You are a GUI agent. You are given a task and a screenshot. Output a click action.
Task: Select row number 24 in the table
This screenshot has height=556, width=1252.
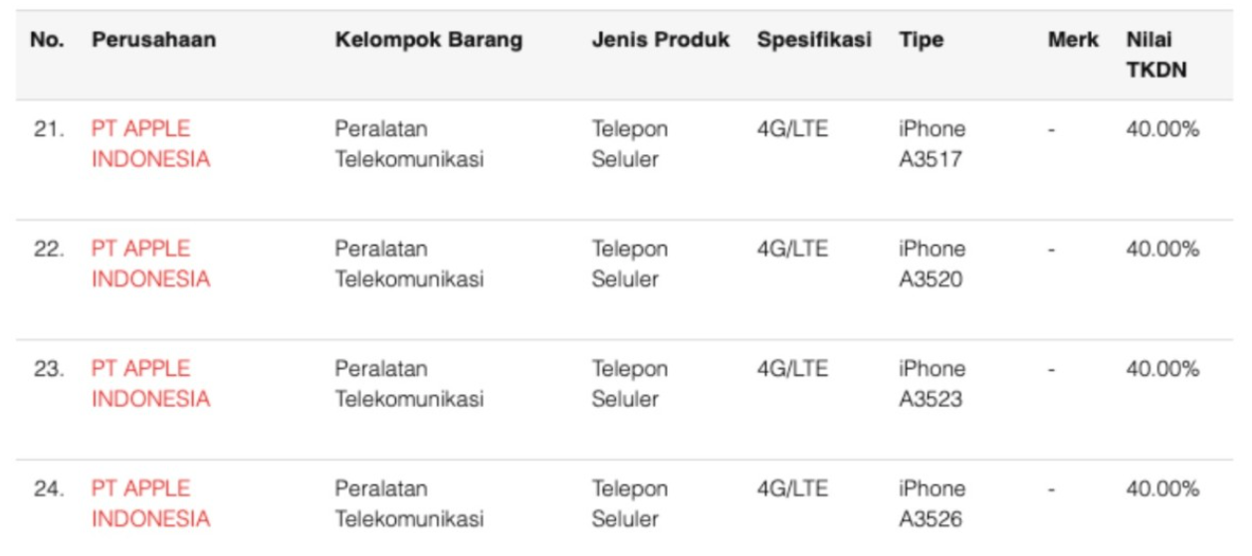click(x=48, y=488)
